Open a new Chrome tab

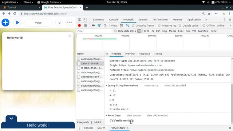87,7
